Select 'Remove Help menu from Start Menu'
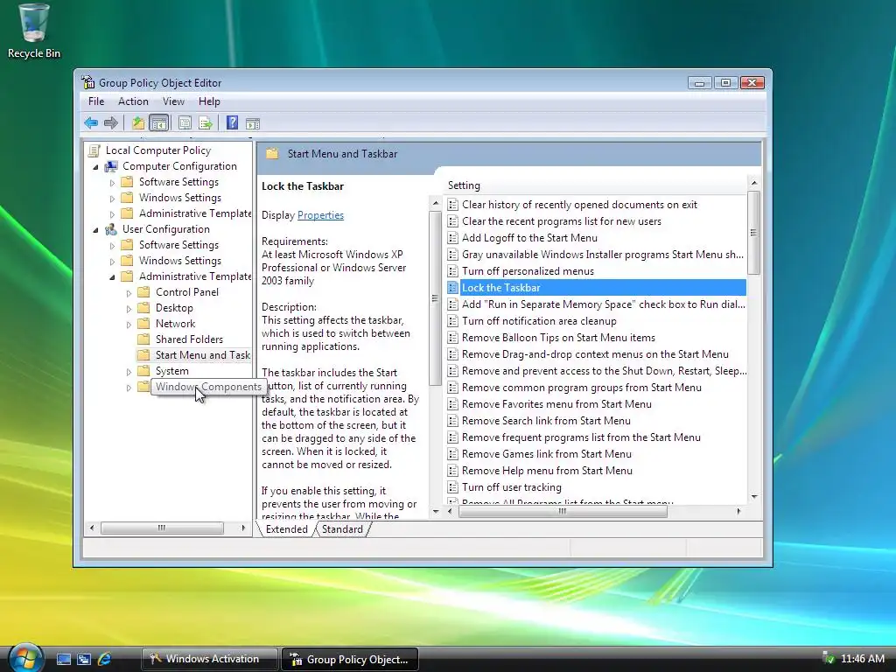The height and width of the screenshot is (672, 896). pyautogui.click(x=547, y=470)
